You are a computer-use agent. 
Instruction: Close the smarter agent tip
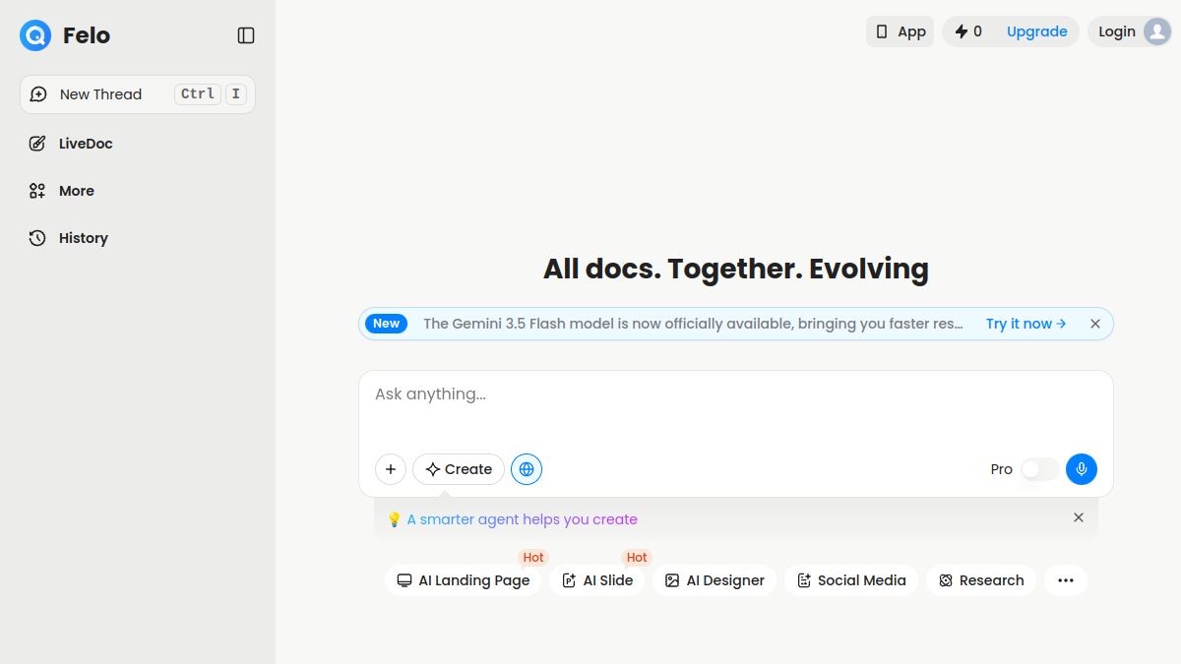[x=1079, y=517]
